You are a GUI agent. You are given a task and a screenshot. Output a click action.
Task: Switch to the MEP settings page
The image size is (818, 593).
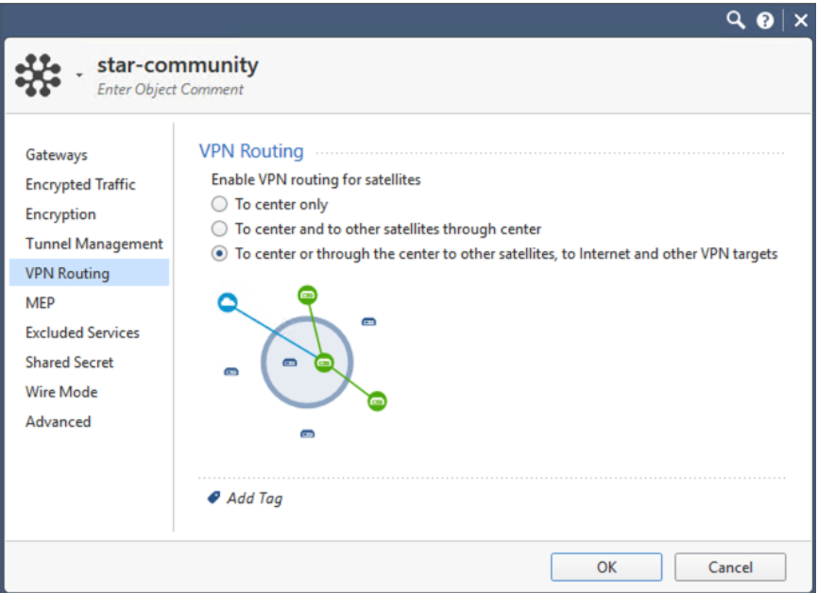(x=40, y=302)
